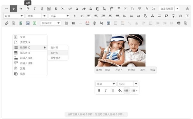Click the insert link icon
Viewport: 193px width, 119px height.
138,16
